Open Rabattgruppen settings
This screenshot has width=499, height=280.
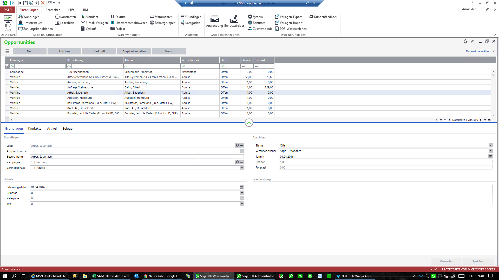(x=163, y=23)
